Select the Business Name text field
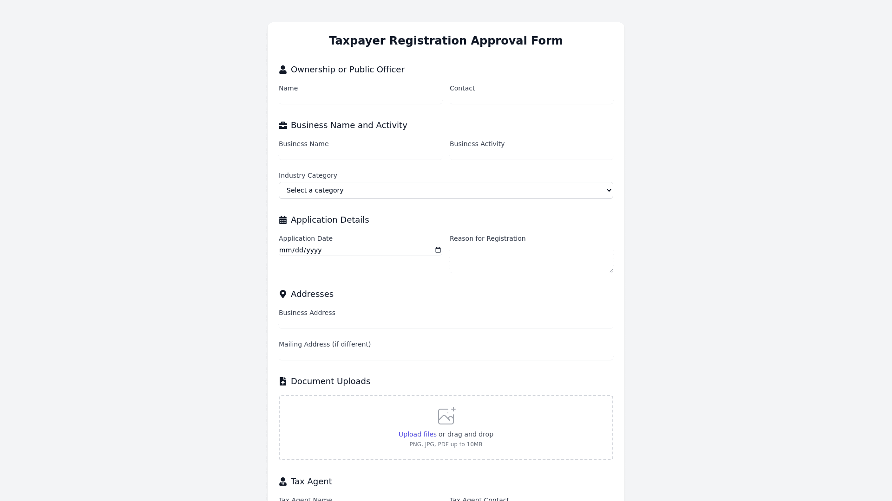The height and width of the screenshot is (501, 892). tap(360, 154)
